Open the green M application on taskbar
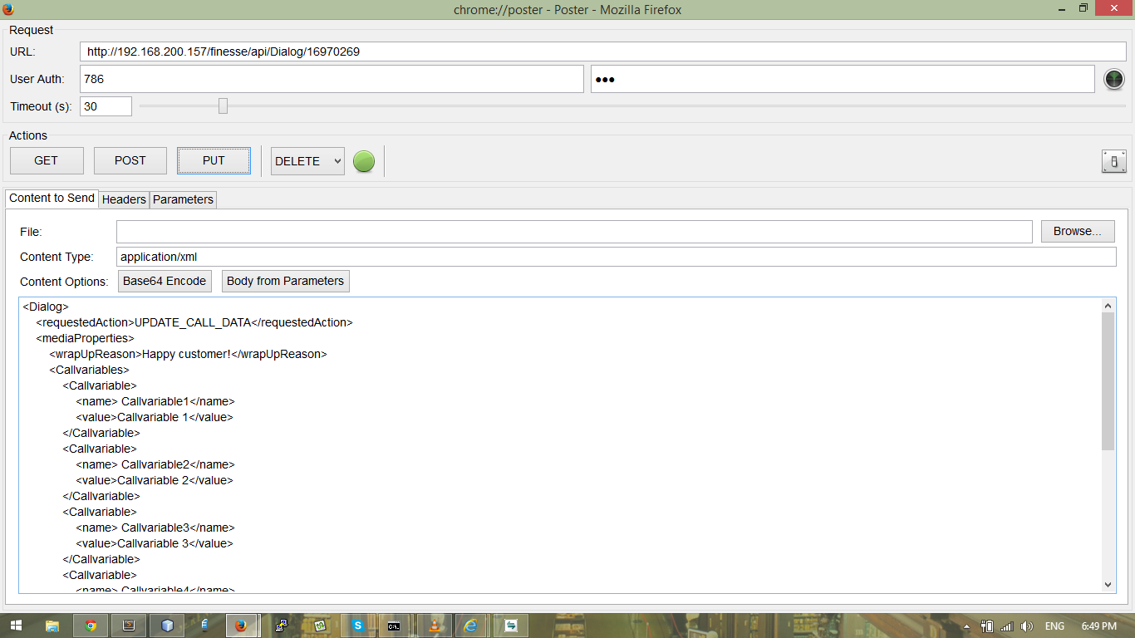Image resolution: width=1135 pixels, height=638 pixels. click(320, 626)
